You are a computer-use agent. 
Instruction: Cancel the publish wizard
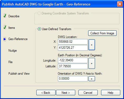point(88,93)
